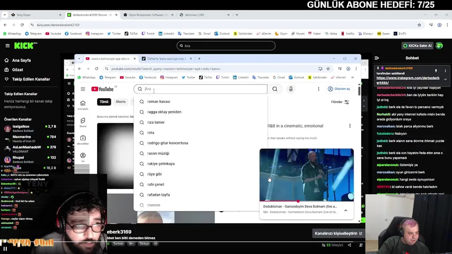Switch to TikTok tab in inner window
This screenshot has width=452, height=254.
(x=167, y=59)
